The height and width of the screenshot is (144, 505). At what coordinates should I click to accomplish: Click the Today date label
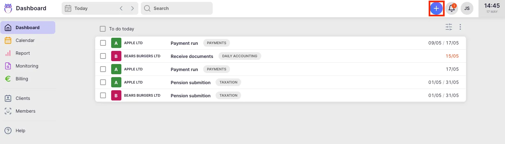coord(81,8)
